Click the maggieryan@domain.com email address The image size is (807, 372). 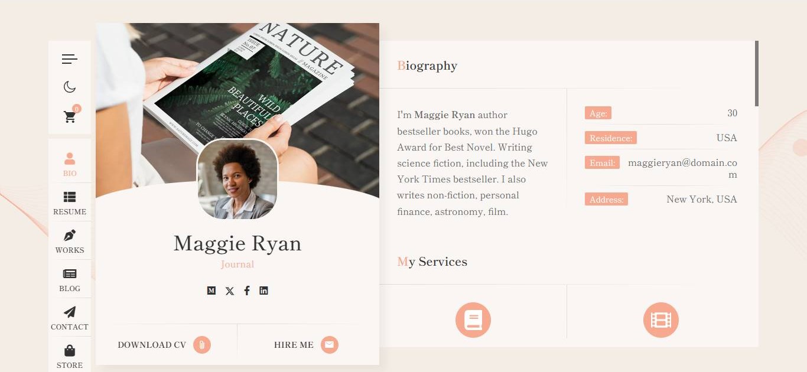682,168
